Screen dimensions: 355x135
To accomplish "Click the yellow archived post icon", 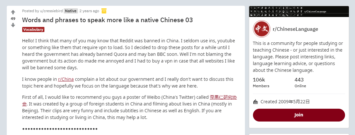I will pyautogui.click(x=104, y=11).
